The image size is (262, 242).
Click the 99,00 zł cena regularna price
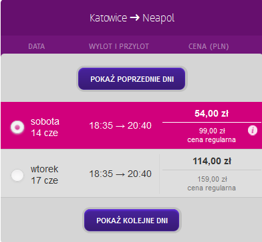211,135
